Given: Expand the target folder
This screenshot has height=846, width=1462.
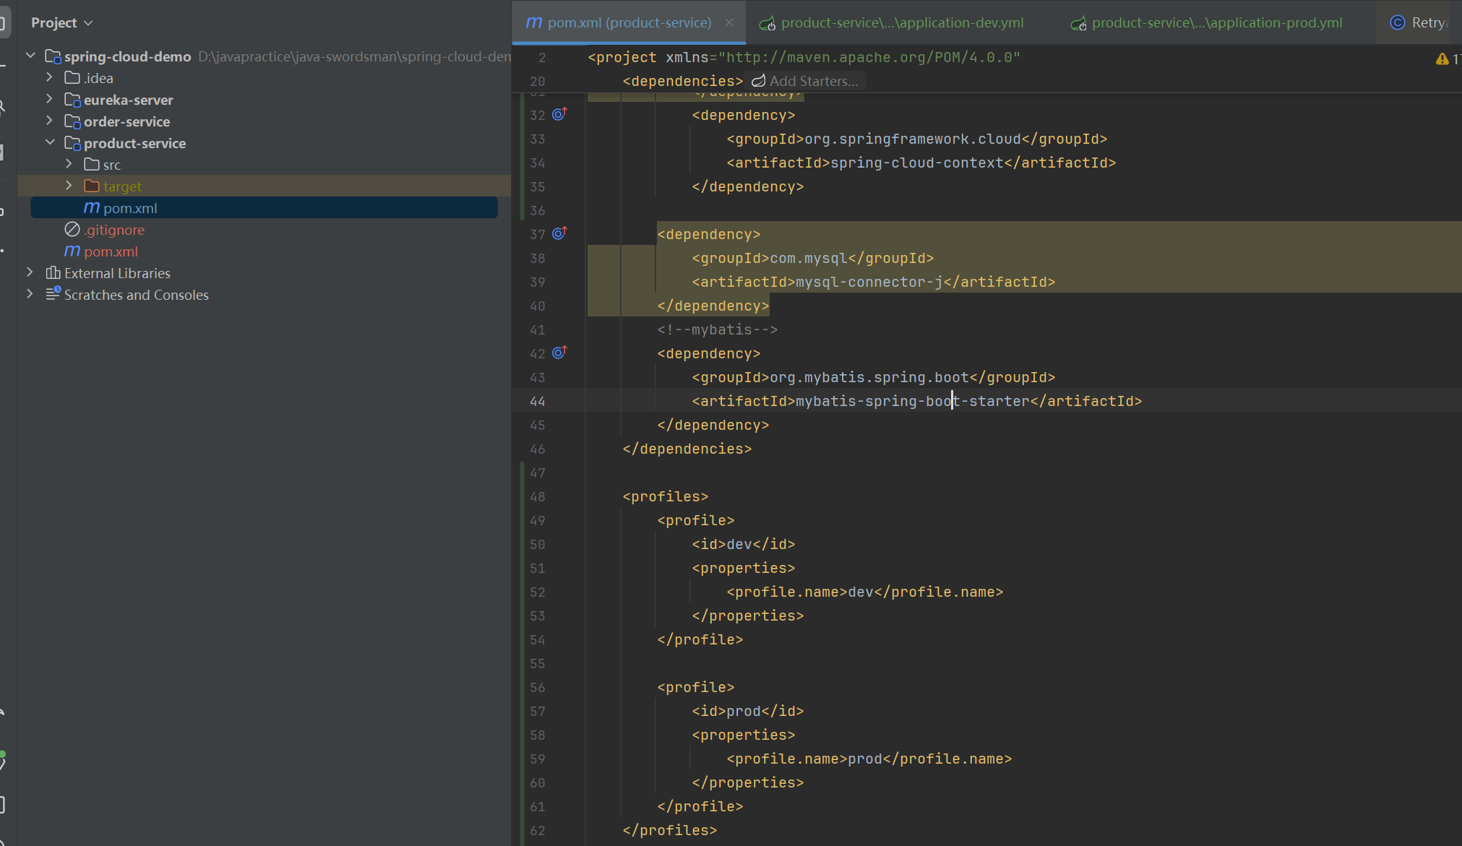Looking at the screenshot, I should point(69,186).
